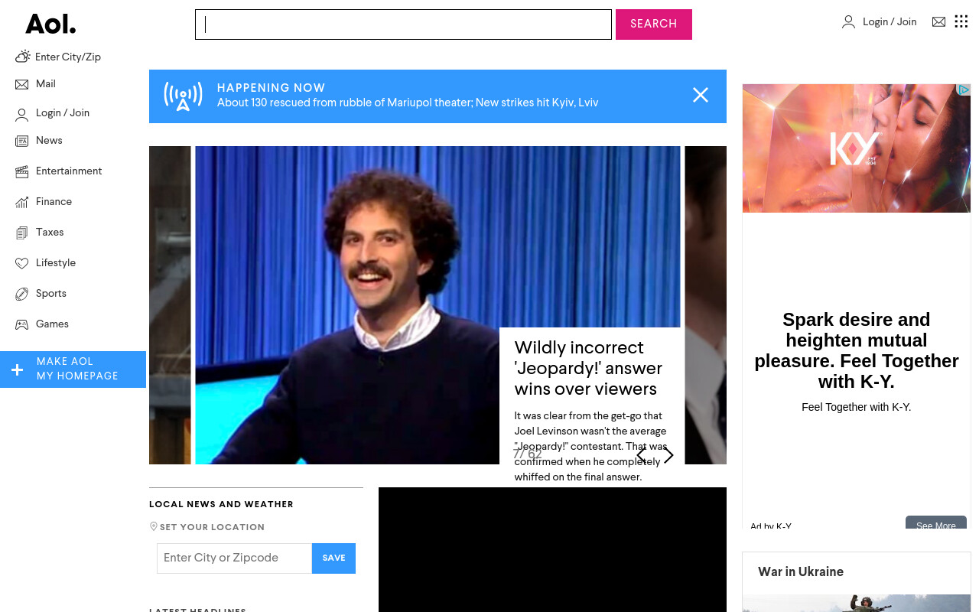Focus the main search input field

(x=403, y=24)
